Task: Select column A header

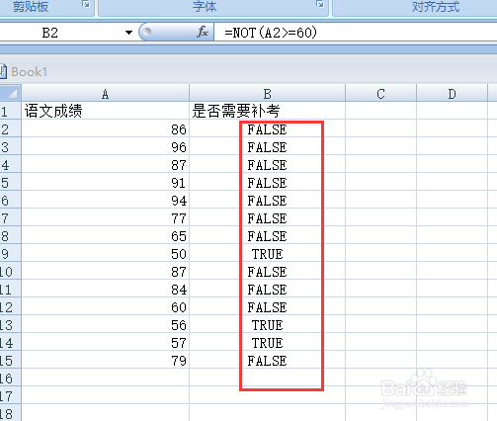Action: [x=106, y=93]
